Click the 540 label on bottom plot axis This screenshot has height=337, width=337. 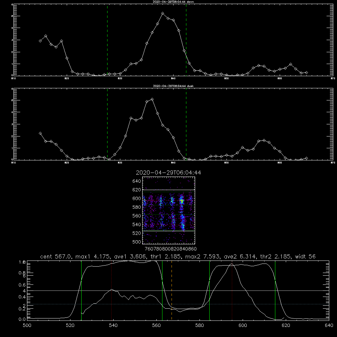[x=113, y=326]
